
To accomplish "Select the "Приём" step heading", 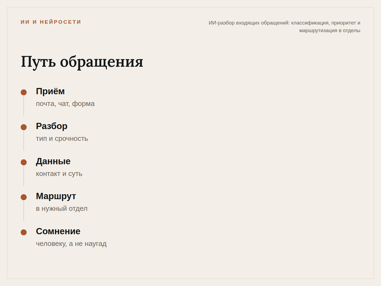I will (x=50, y=91).
